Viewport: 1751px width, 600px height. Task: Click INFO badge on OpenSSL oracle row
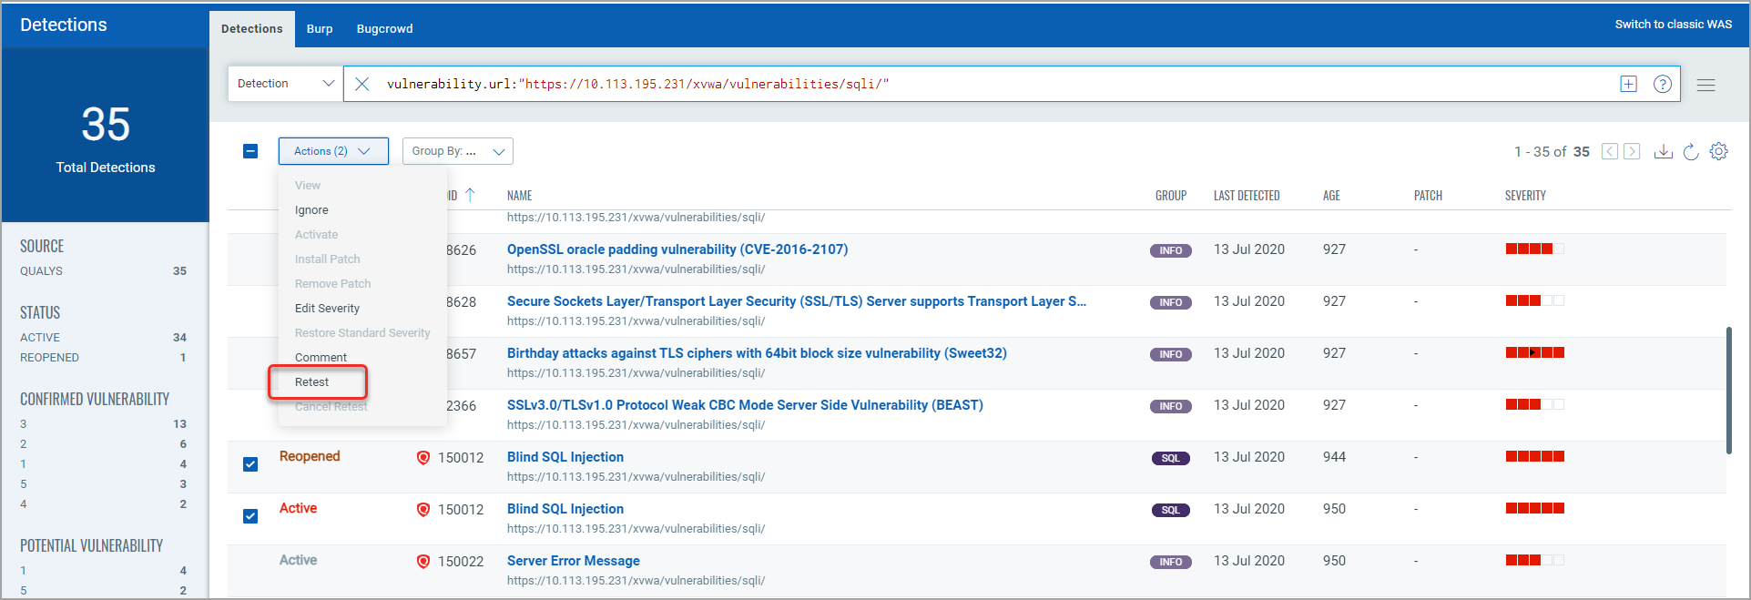coord(1171,250)
